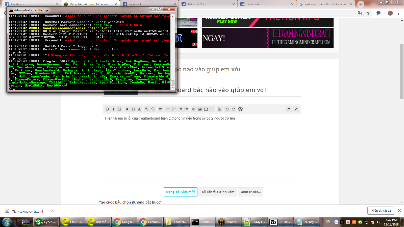The height and width of the screenshot is (227, 404).
Task: Click the unlink icon in the editor
Action: pyautogui.click(x=153, y=109)
